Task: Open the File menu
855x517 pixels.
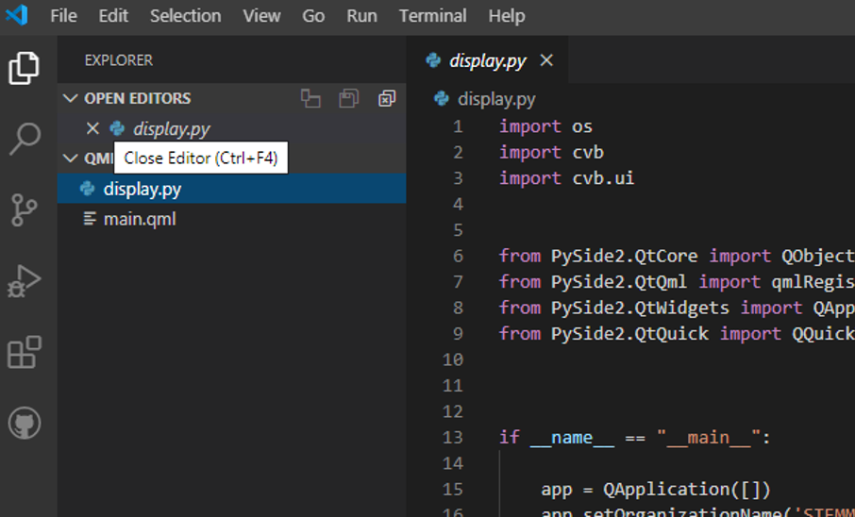Action: click(63, 16)
